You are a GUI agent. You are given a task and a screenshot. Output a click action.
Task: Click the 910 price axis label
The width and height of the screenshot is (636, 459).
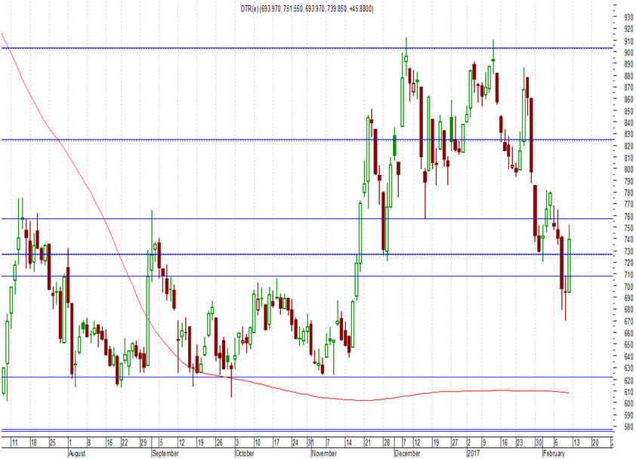coord(628,41)
